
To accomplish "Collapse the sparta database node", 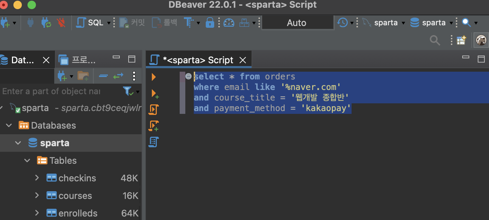I will [18, 143].
